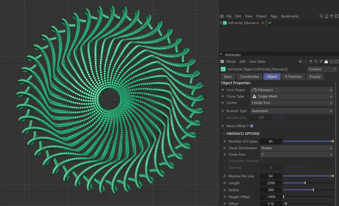Toggle the green checkmark enabling mtFractal_Fibonacci
The width and height of the screenshot is (339, 206).
click(x=270, y=23)
